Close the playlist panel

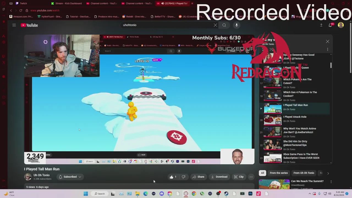click(x=328, y=41)
